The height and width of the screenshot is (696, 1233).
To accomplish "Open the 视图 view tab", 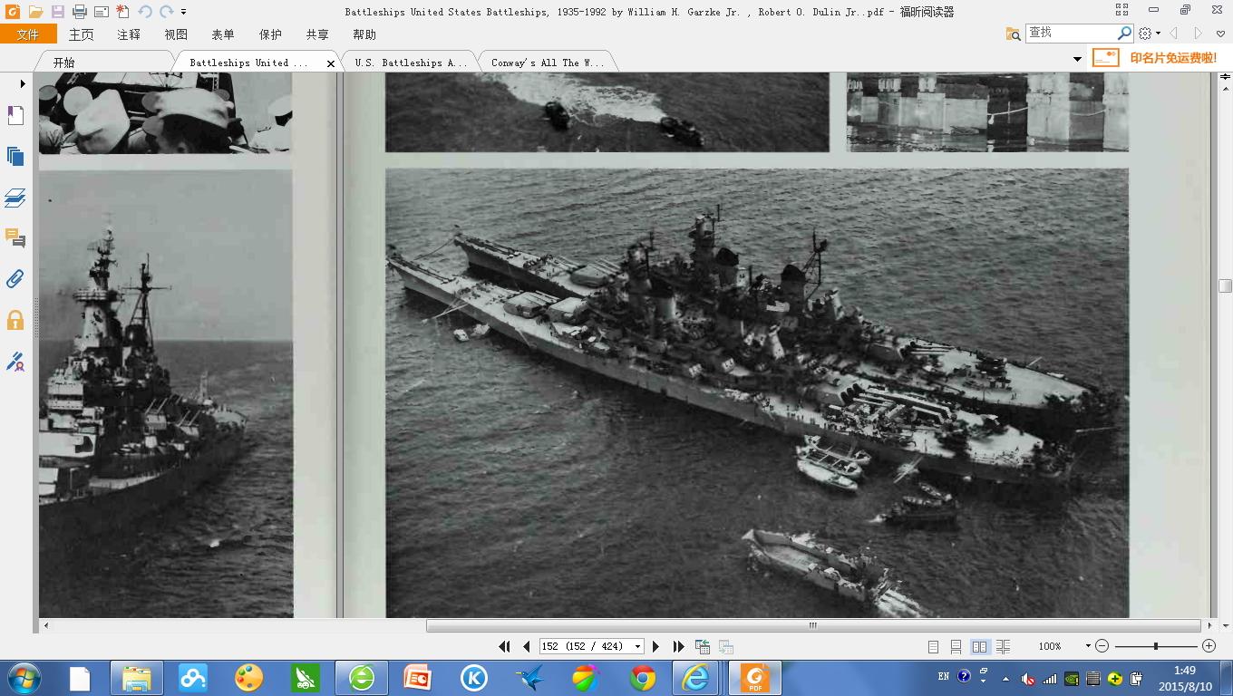I will coord(176,34).
